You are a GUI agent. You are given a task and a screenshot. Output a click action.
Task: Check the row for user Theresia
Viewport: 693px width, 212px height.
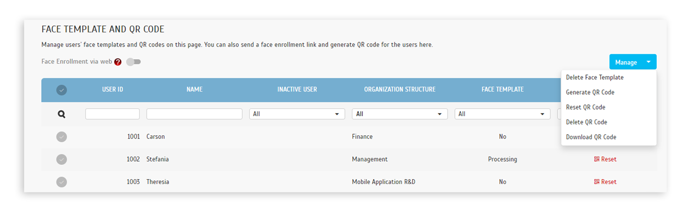coord(61,182)
